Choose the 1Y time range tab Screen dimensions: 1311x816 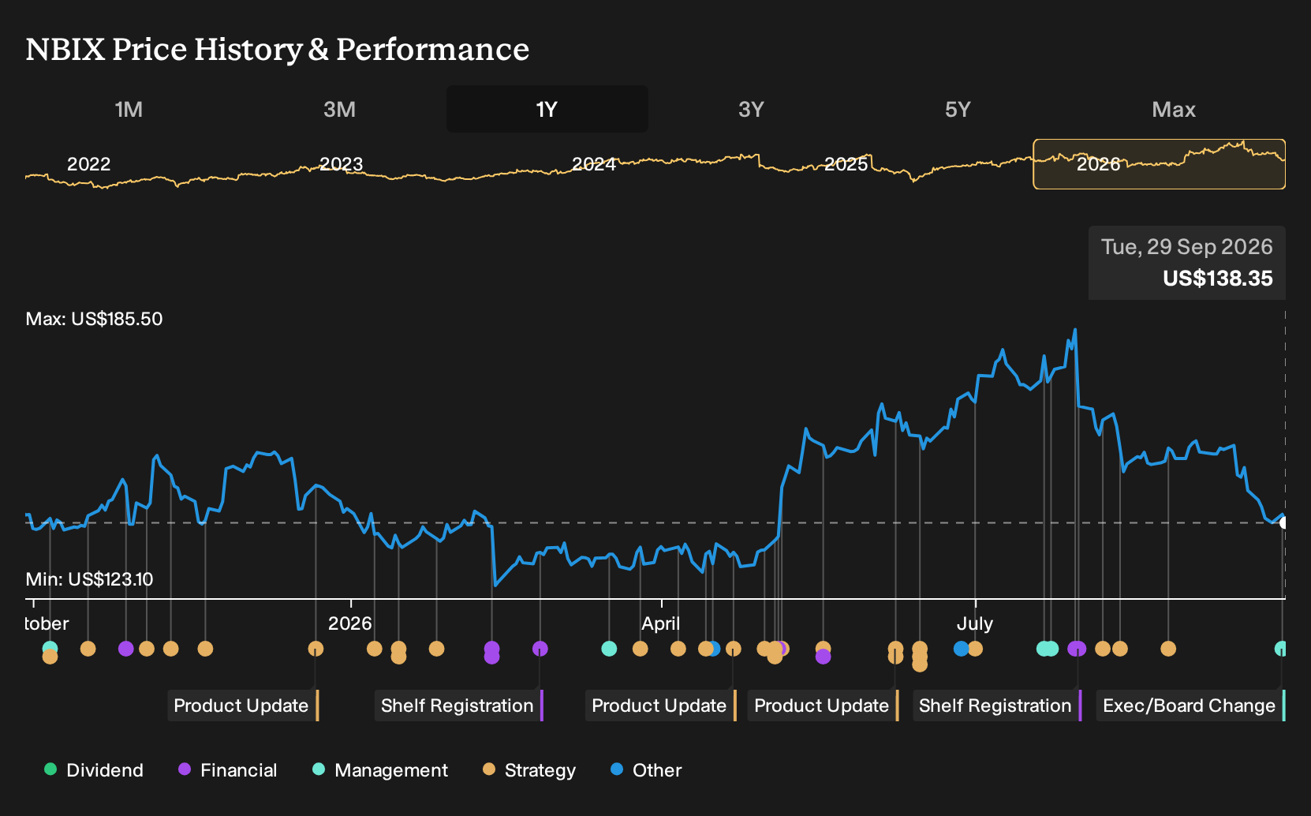547,109
